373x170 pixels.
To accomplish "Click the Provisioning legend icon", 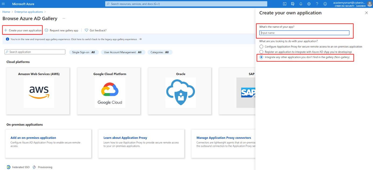I will point(34,167).
